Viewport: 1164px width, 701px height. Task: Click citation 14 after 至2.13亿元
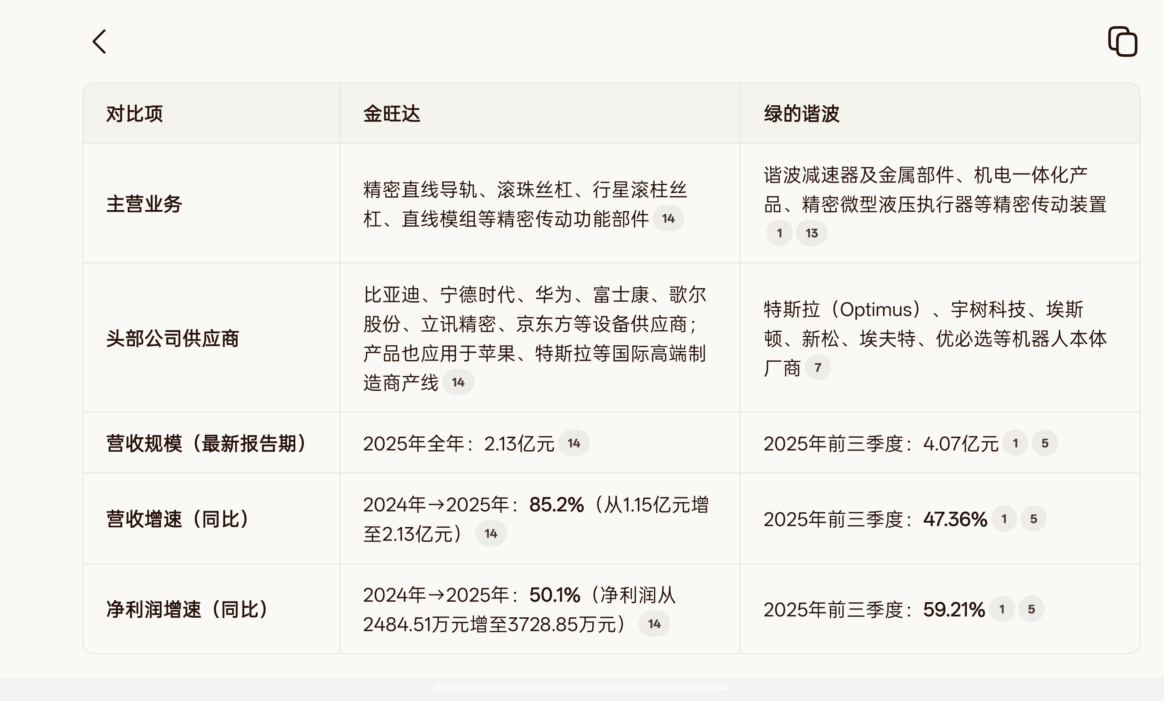(x=491, y=534)
